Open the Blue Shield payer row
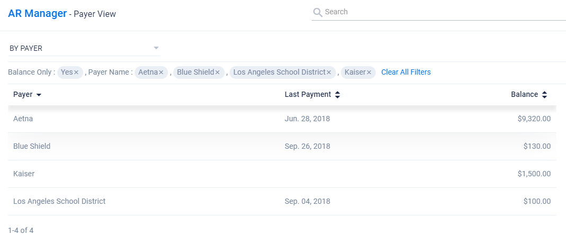566x243 pixels. tap(32, 146)
